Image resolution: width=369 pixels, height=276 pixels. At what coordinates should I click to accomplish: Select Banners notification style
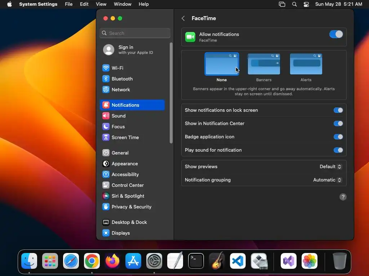pos(264,67)
